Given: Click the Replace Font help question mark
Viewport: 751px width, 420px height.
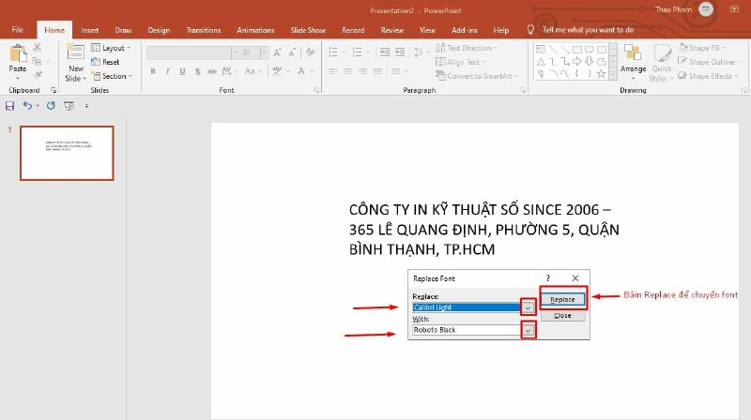Looking at the screenshot, I should click(548, 278).
